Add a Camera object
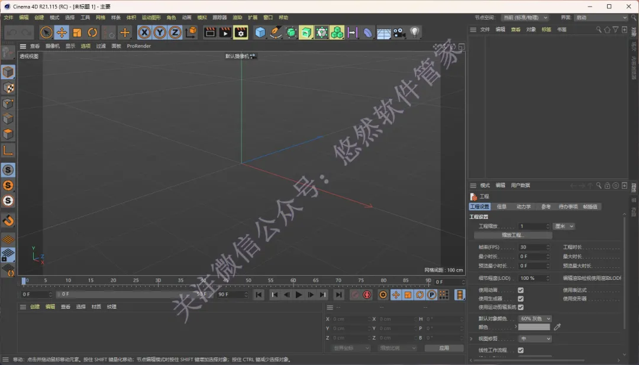 (399, 33)
